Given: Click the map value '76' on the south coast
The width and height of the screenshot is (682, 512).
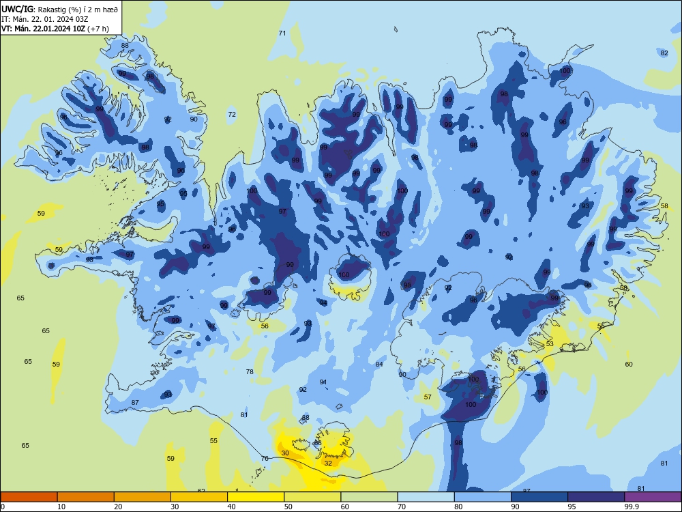Looking at the screenshot, I should (x=265, y=459).
